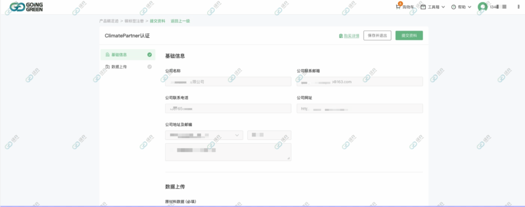Image resolution: width=525 pixels, height=207 pixels.
Task: Go to 碳标签注册 breadcrumb
Action: click(134, 21)
